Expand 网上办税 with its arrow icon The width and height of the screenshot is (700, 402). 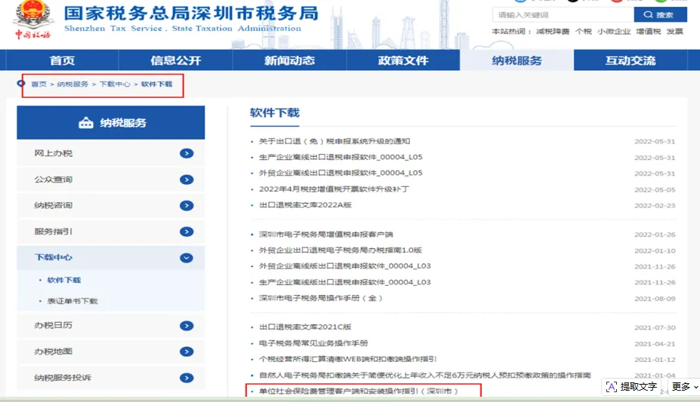pyautogui.click(x=187, y=153)
